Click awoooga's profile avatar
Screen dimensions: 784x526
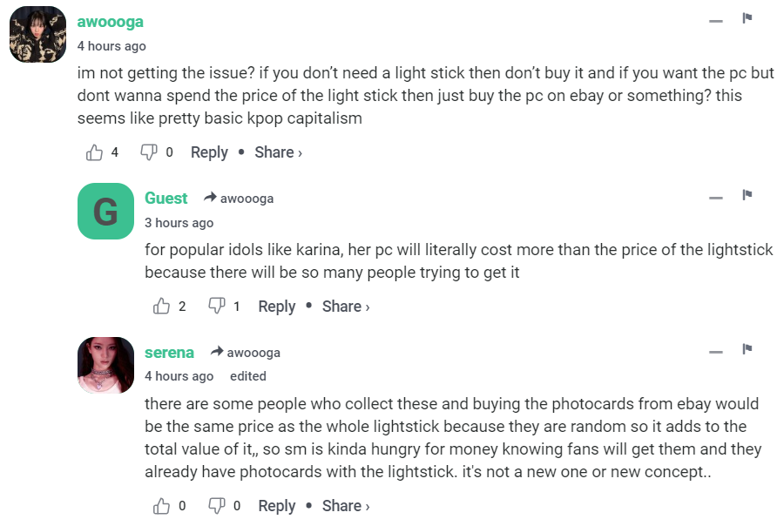37,35
